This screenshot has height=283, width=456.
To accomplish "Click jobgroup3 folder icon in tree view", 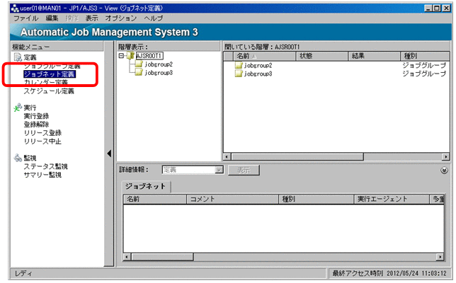I will coord(139,73).
